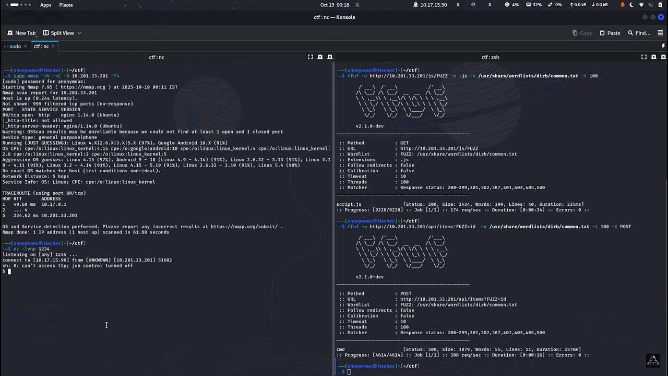Select the Copy icon in the Konsole toolbar
The image size is (668, 376).
(x=582, y=33)
